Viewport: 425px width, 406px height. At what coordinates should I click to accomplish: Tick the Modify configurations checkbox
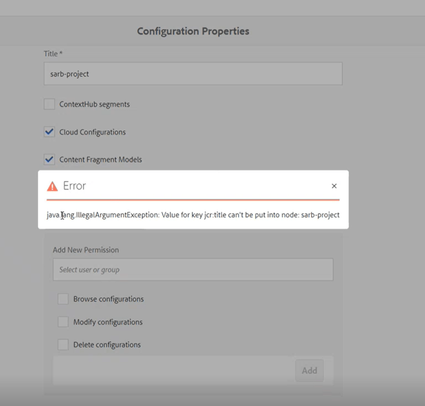pyautogui.click(x=63, y=322)
